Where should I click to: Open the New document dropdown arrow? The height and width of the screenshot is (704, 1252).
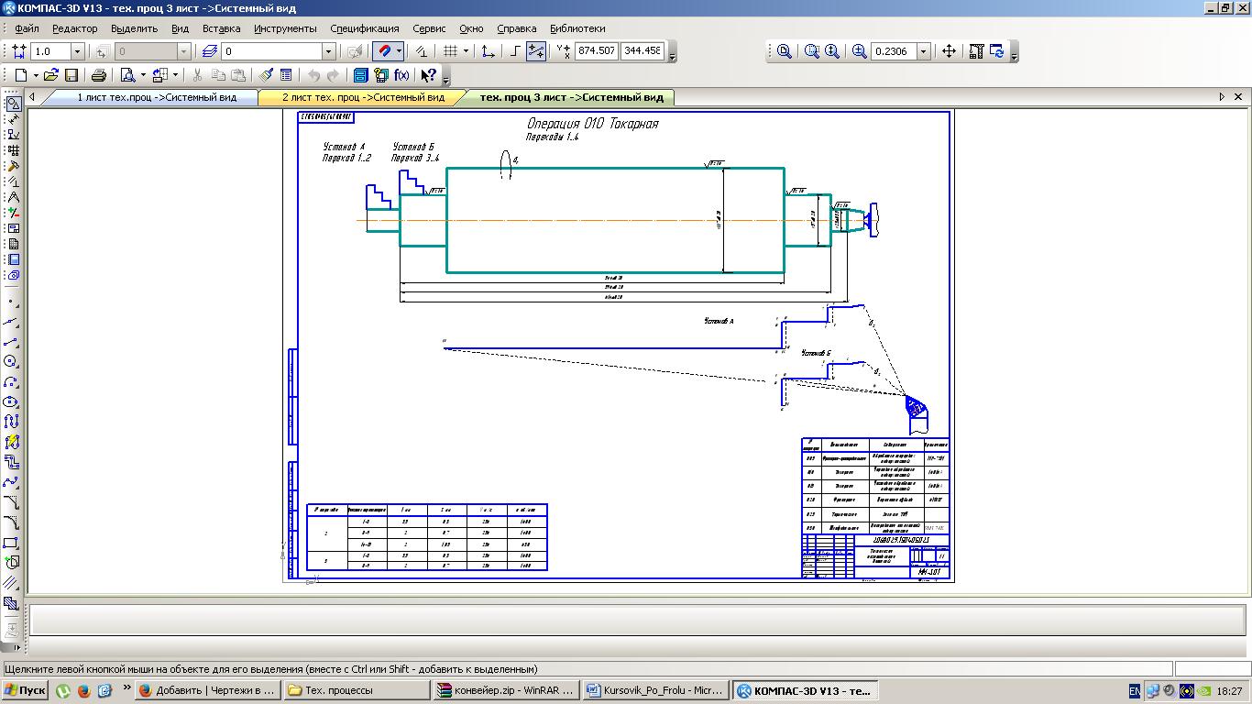[35, 75]
